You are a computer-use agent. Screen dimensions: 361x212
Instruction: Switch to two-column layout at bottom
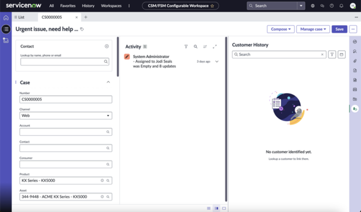tap(217, 208)
